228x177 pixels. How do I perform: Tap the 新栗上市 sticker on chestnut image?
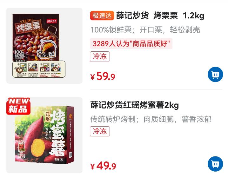click(x=47, y=54)
